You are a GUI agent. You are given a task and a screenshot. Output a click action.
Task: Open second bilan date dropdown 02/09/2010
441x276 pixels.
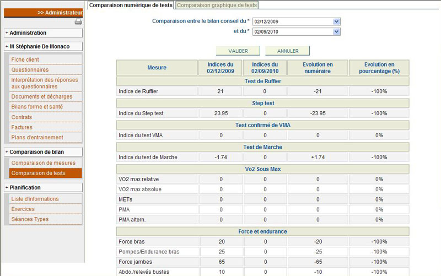pos(297,31)
